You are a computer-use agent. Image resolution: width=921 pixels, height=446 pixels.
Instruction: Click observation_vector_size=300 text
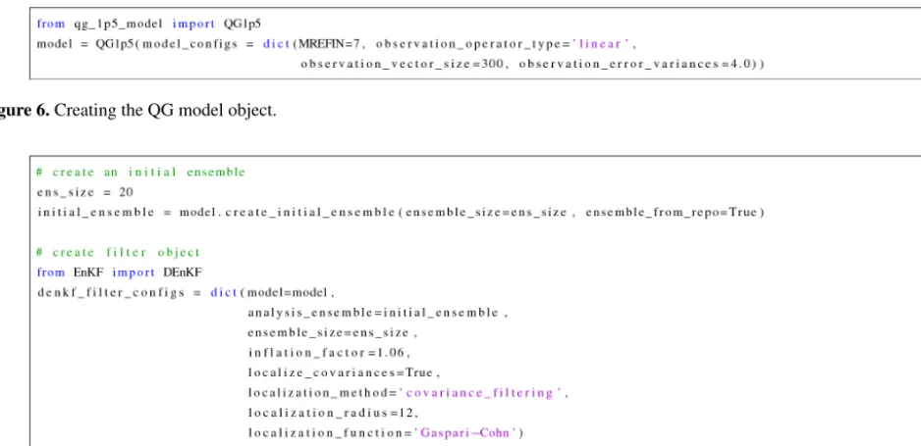pyautogui.click(x=402, y=64)
